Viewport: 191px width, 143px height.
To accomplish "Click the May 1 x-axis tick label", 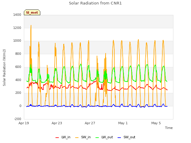I will tap(123, 123).
